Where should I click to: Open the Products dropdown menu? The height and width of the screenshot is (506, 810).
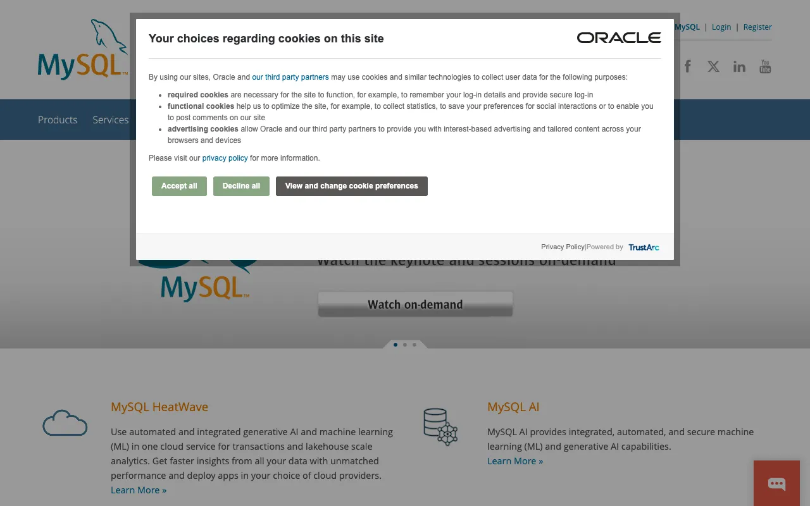(x=58, y=120)
